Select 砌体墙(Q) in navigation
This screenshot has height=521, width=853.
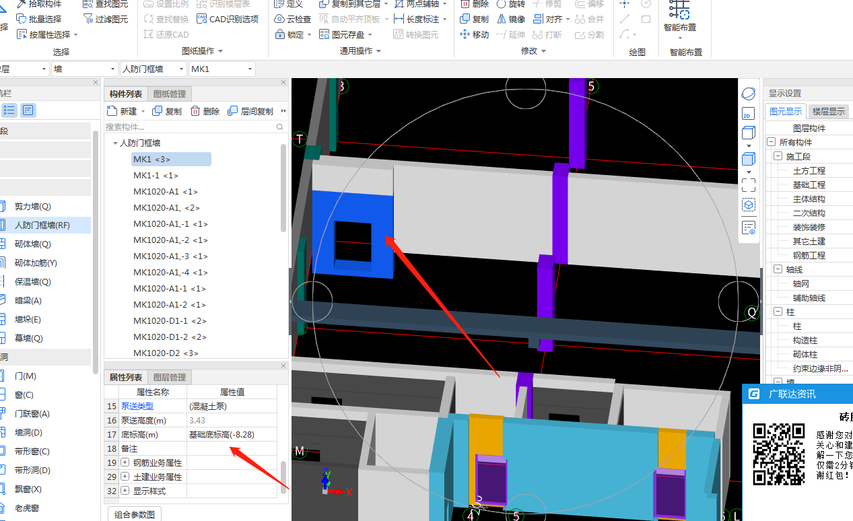coord(32,244)
